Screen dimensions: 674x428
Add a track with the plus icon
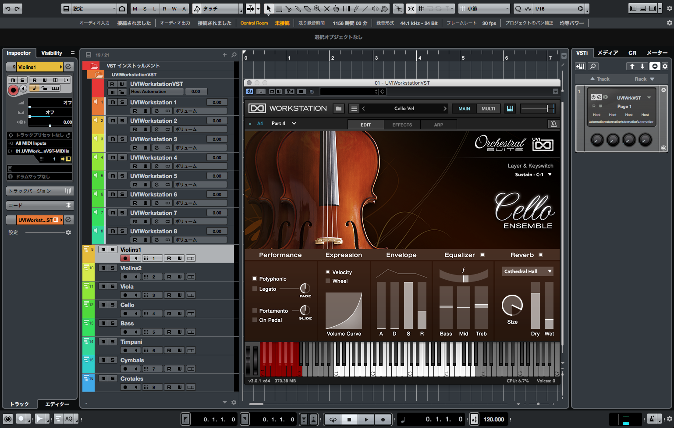coord(225,55)
